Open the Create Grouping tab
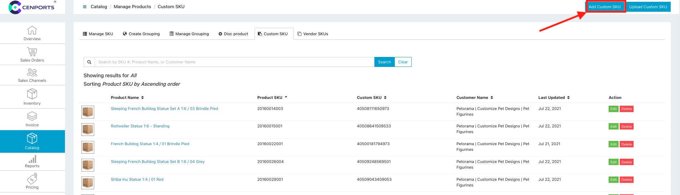Screen dimensions: 680x195 click(x=141, y=34)
